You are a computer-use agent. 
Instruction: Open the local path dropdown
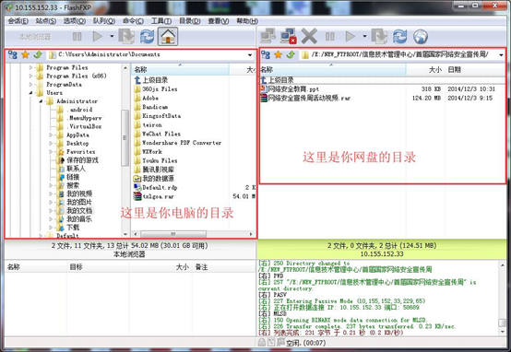(250, 55)
